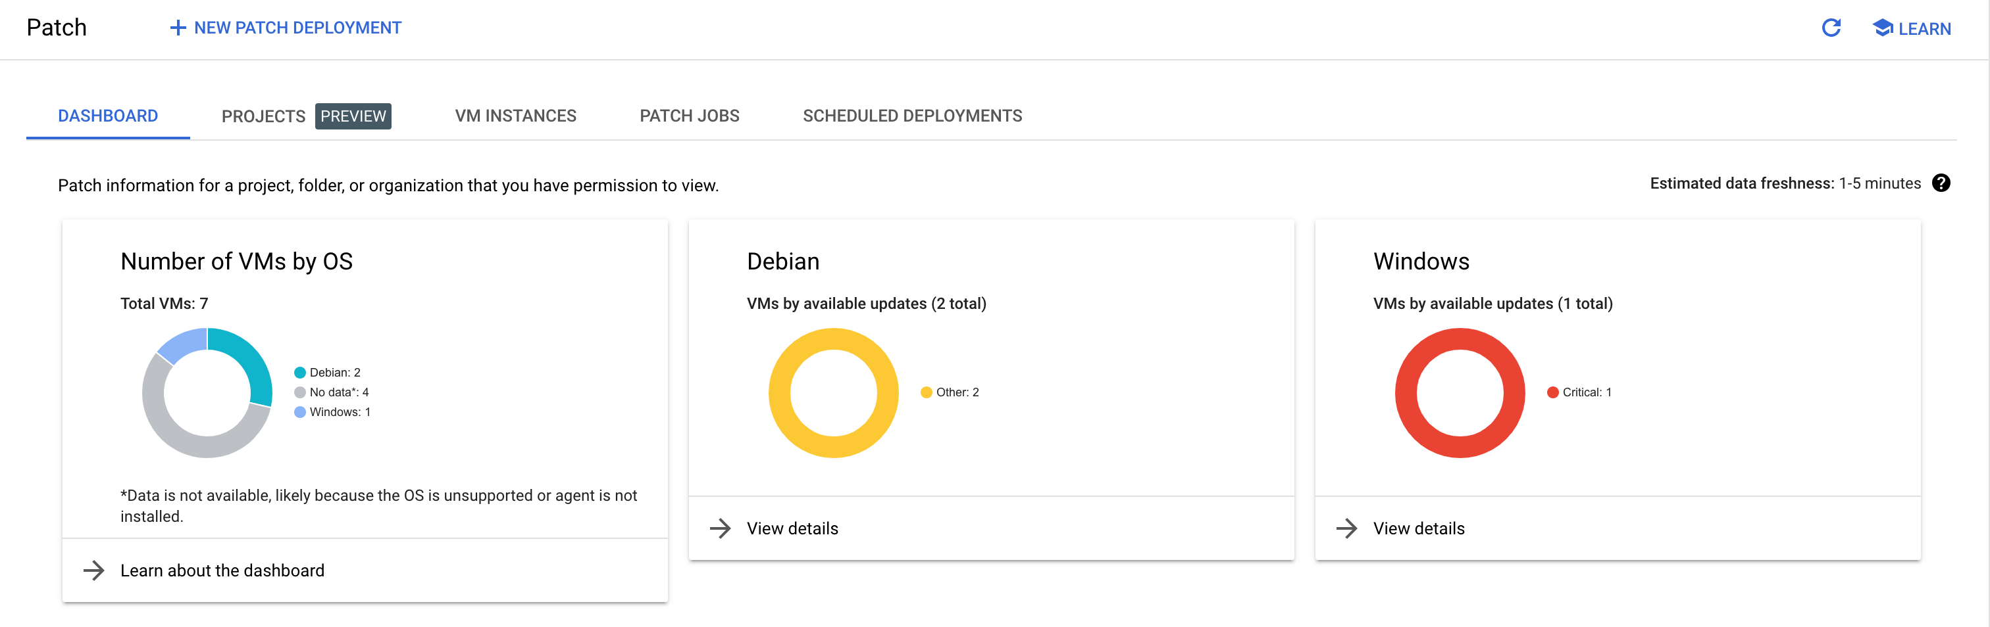Click the Debian legend color dot
The image size is (1990, 627).
coord(298,372)
